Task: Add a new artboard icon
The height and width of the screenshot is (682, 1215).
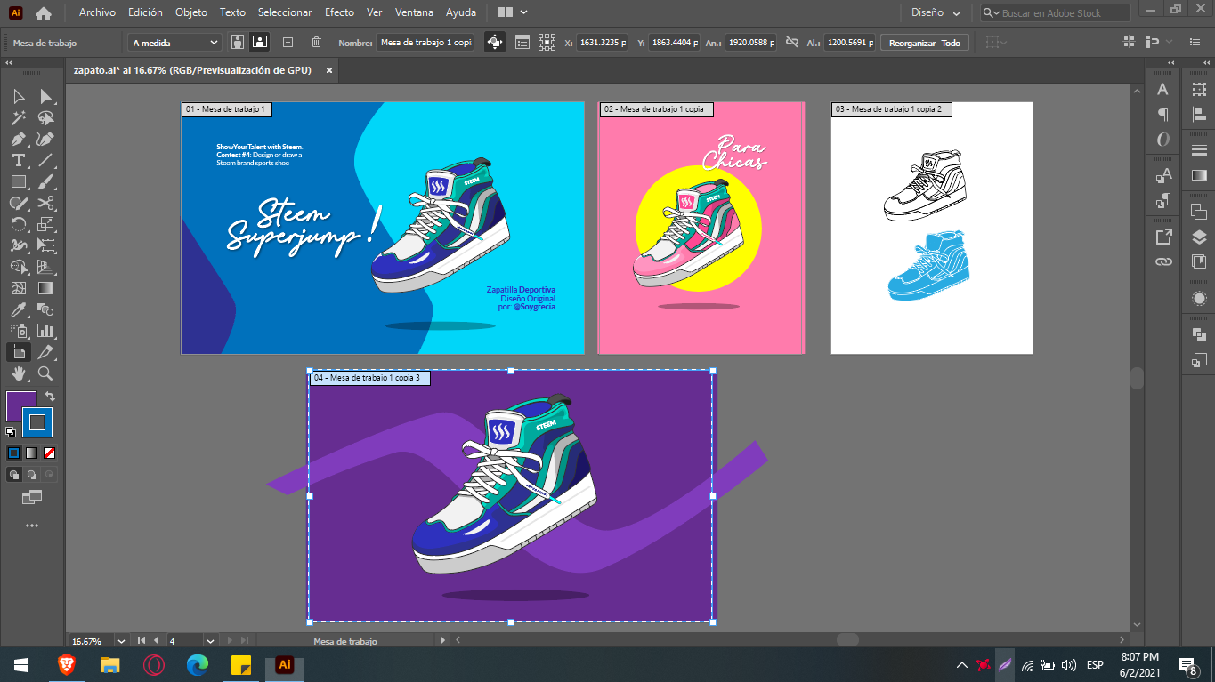Action: (288, 42)
